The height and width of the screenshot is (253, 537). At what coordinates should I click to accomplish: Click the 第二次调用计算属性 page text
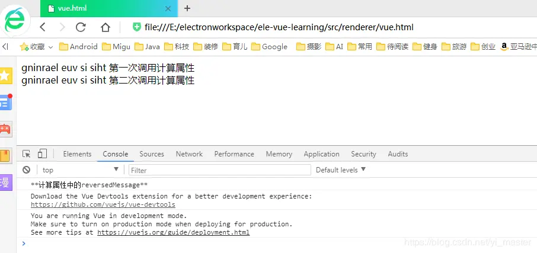[152, 81]
